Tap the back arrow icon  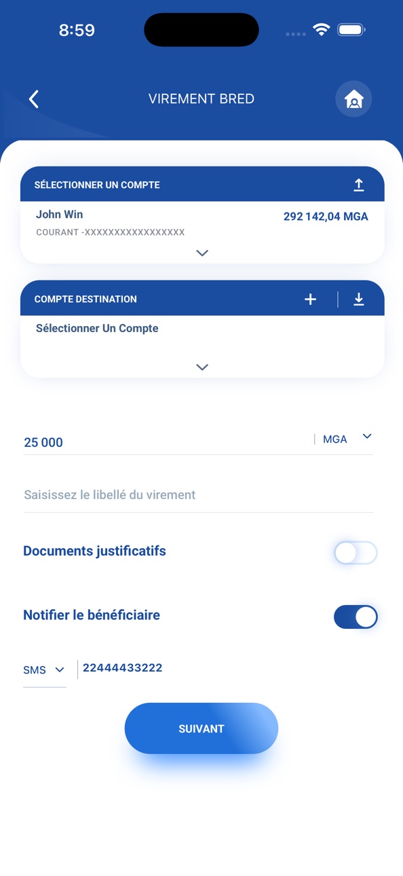coord(34,99)
